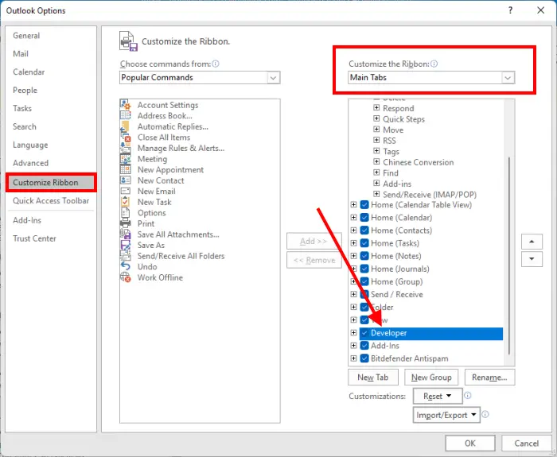
Task: Select the Print printer icon
Action: 126,223
